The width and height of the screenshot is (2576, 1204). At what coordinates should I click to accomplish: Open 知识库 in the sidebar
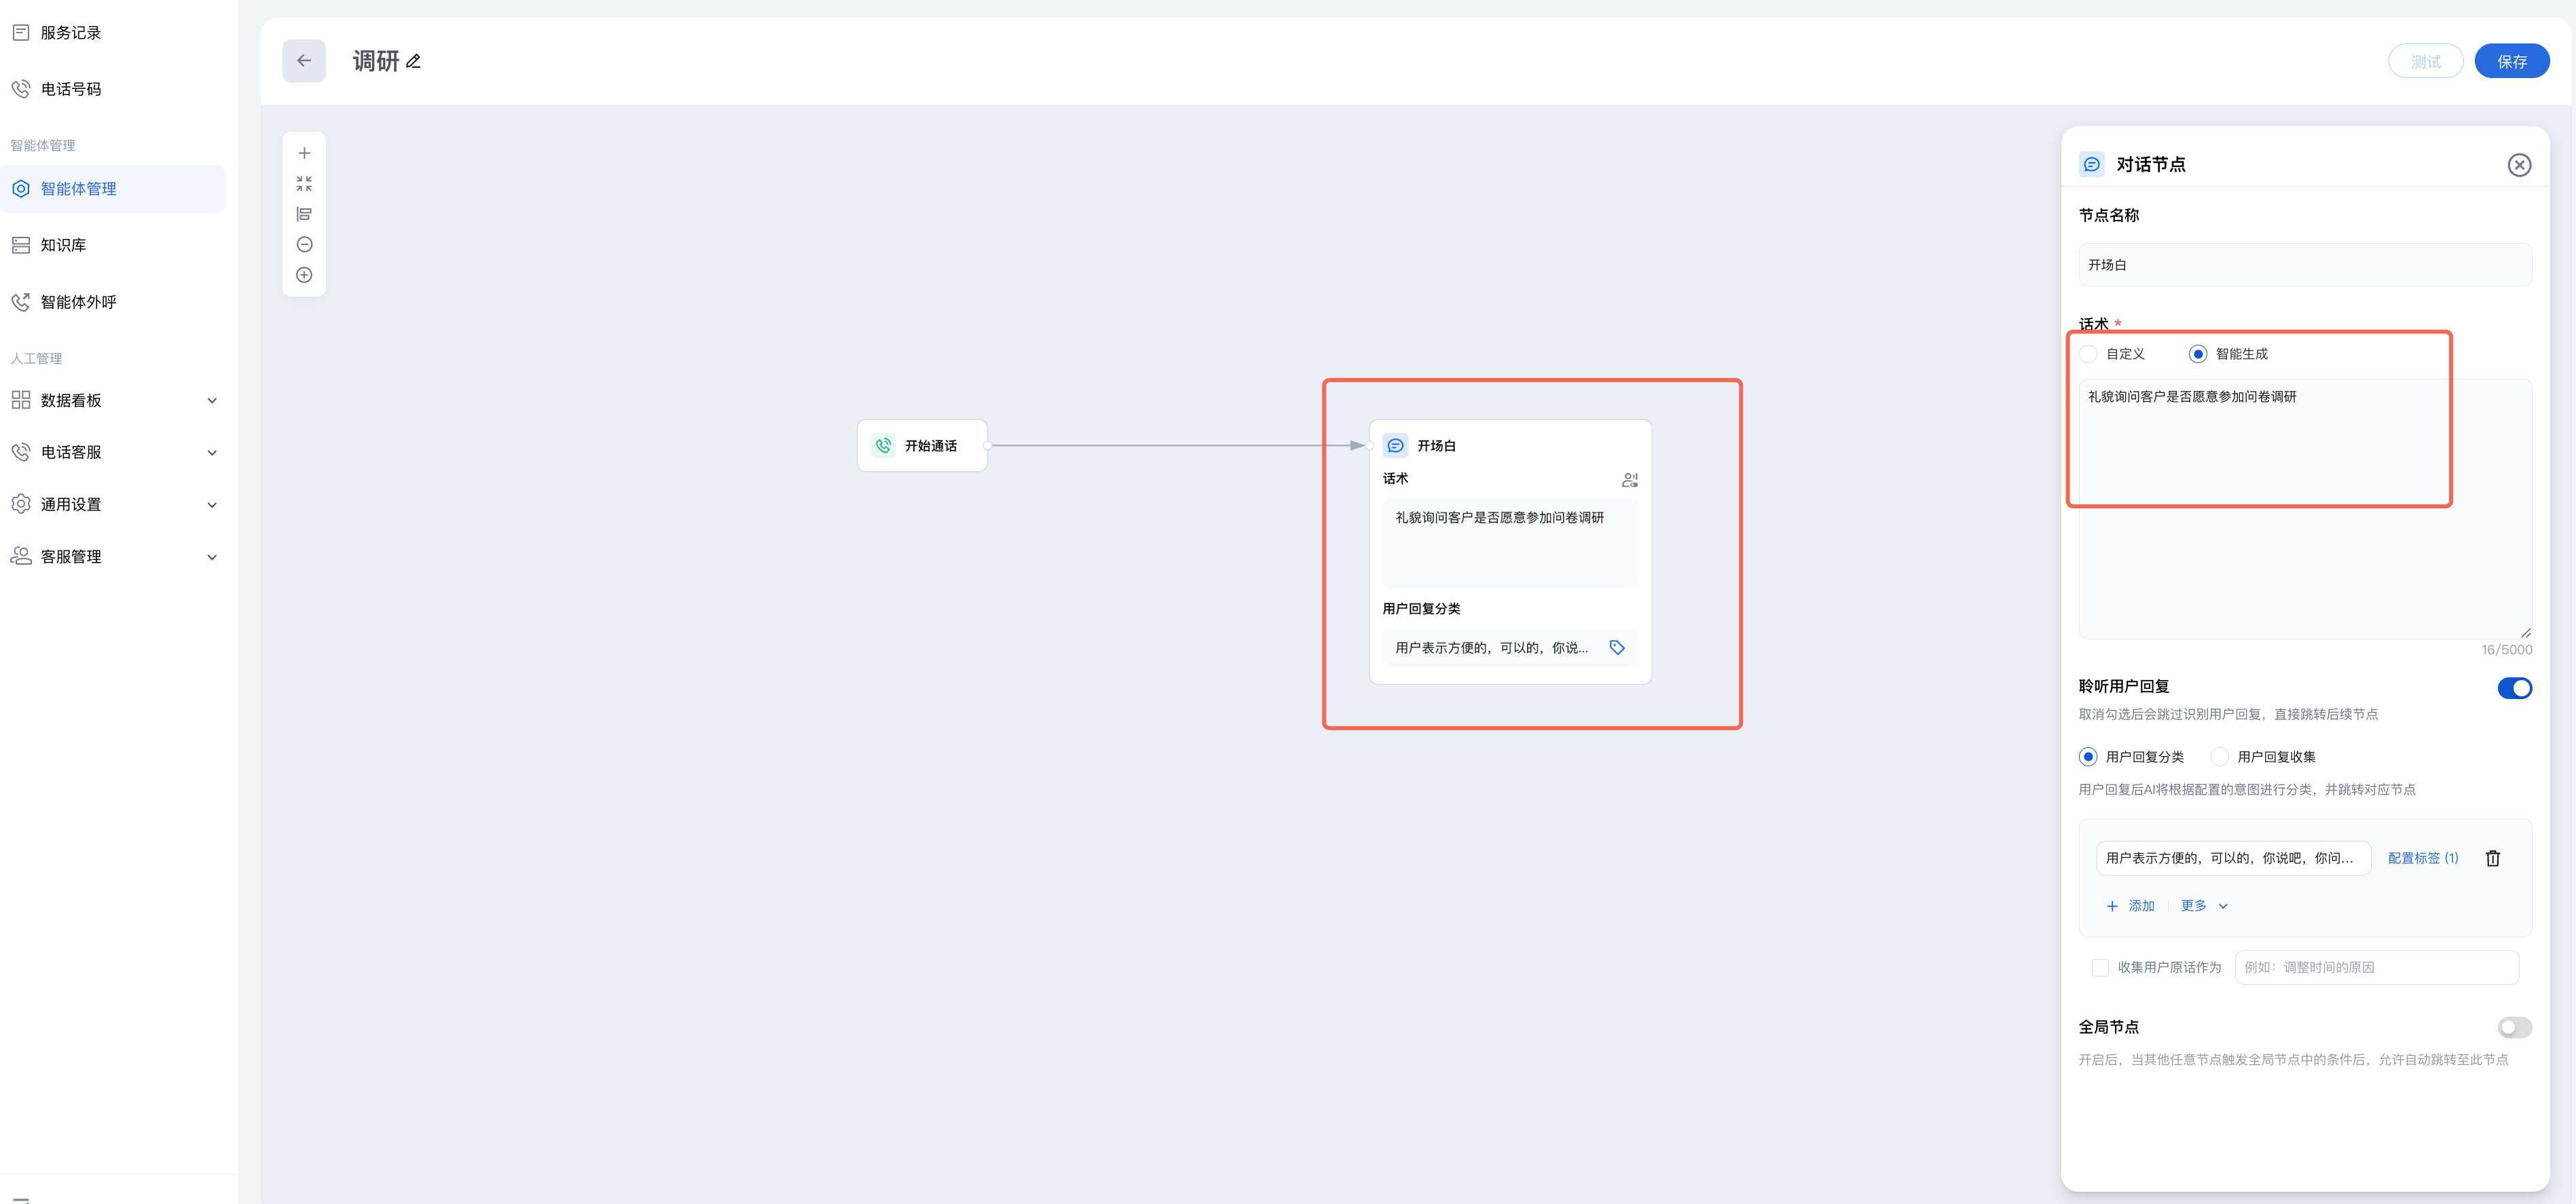[x=63, y=245]
